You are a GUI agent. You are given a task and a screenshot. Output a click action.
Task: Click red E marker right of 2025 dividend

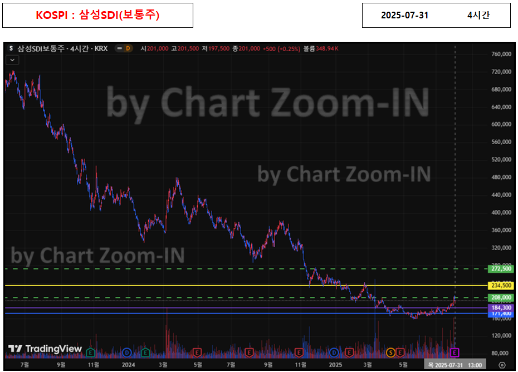pyautogui.click(x=349, y=353)
